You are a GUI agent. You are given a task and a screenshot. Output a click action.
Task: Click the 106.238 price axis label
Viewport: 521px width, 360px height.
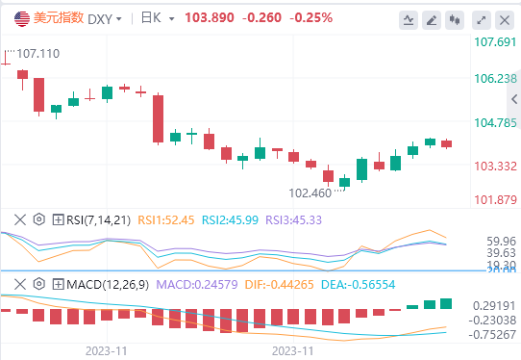click(495, 79)
